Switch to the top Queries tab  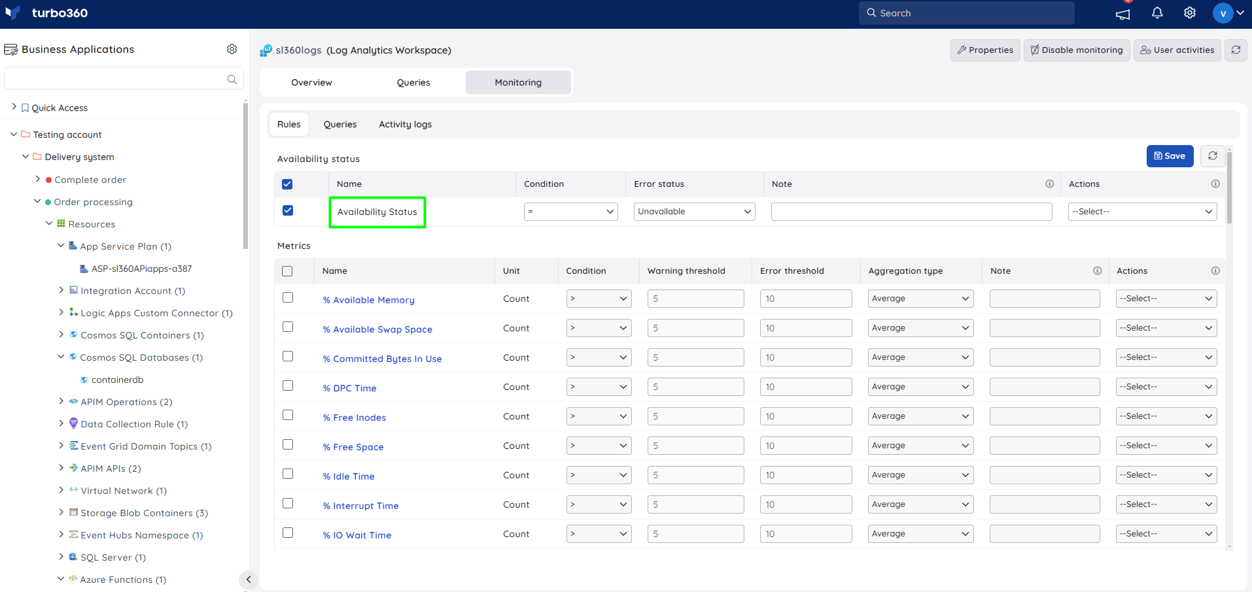tap(413, 82)
